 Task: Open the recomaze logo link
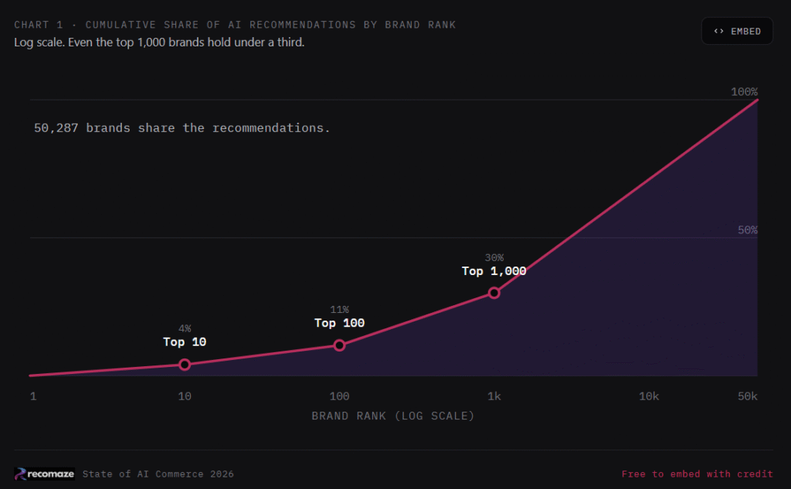click(x=44, y=474)
